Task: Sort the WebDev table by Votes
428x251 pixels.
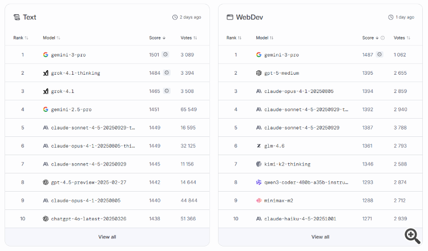Action: tap(402, 38)
